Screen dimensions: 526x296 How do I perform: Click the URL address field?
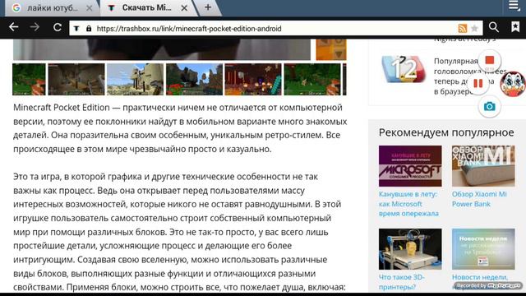pyautogui.click(x=275, y=29)
